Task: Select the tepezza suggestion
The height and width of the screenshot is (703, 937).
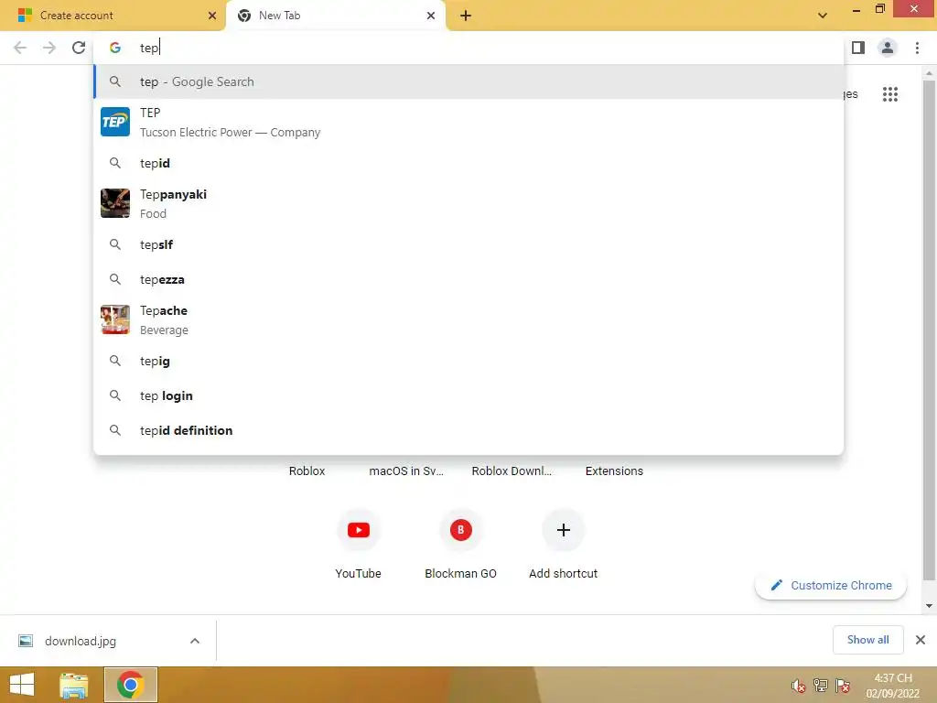Action: tap(468, 279)
